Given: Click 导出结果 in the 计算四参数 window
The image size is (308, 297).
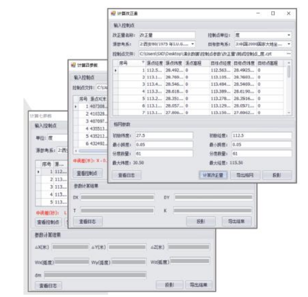Looking at the screenshot, I should click(x=236, y=221).
